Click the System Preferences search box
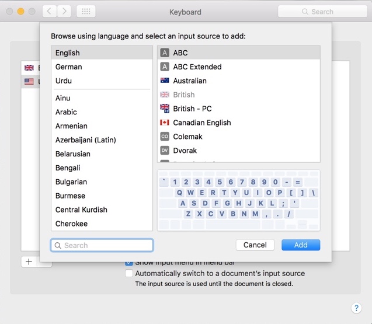Image resolution: width=372 pixels, height=324 pixels. coord(322,12)
